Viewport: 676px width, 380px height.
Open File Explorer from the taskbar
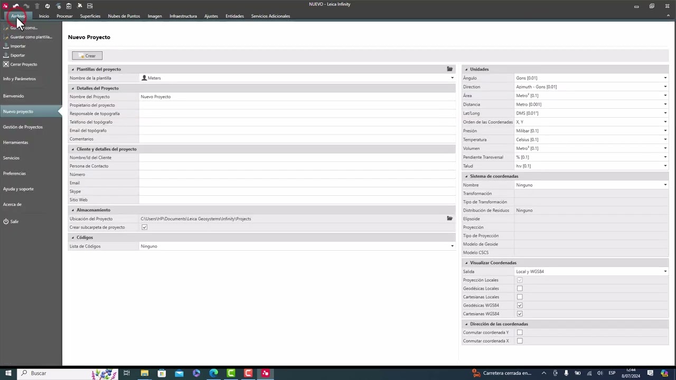(144, 373)
